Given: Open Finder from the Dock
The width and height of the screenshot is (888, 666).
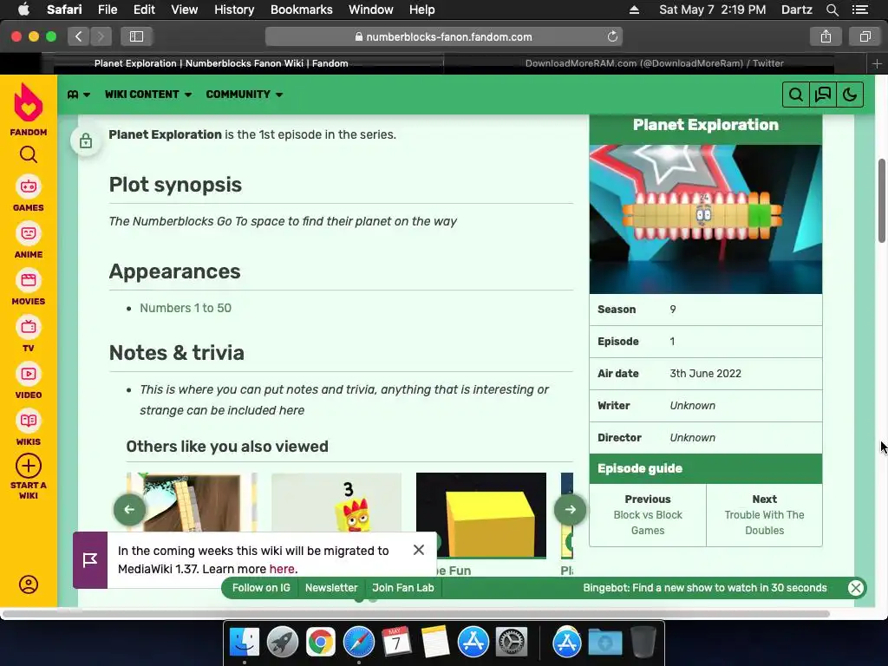Looking at the screenshot, I should [245, 643].
